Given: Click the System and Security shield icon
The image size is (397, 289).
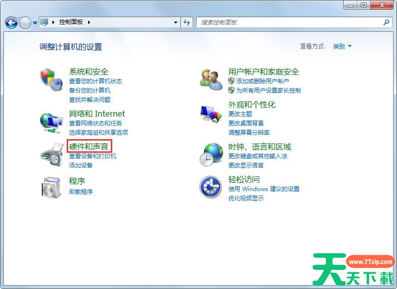Looking at the screenshot, I should click(x=51, y=79).
